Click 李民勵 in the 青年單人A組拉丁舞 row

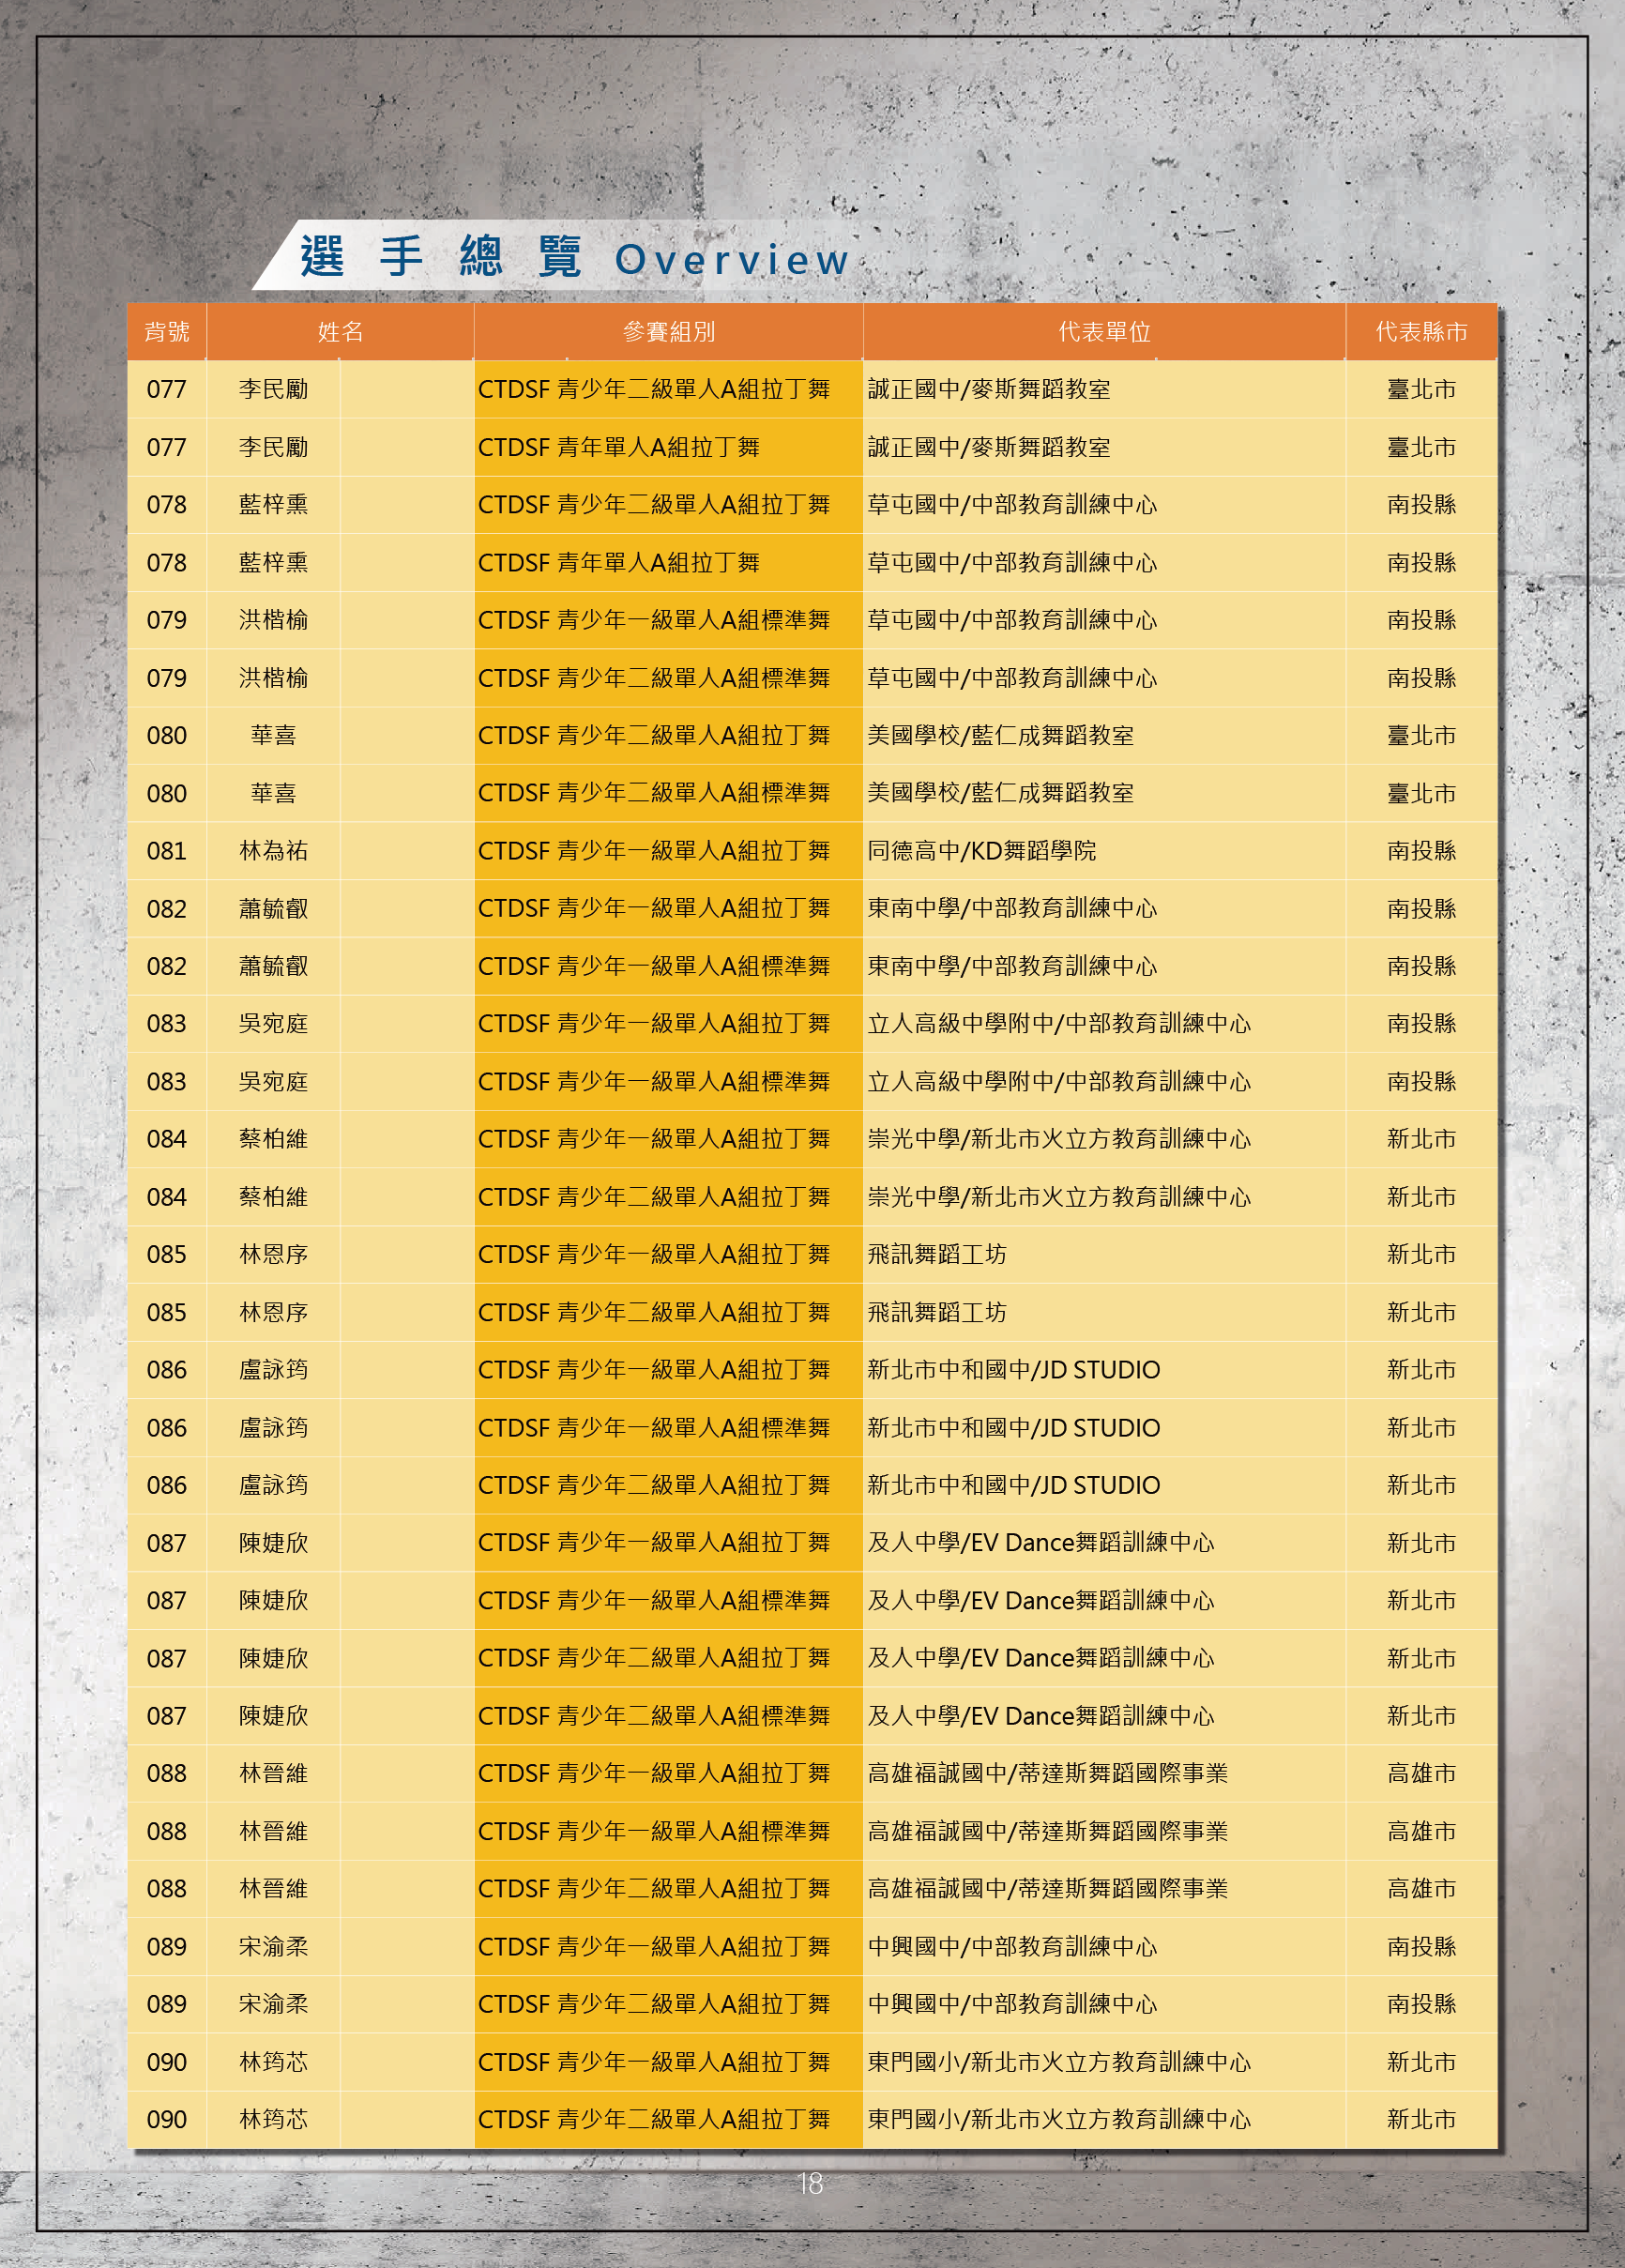273,447
